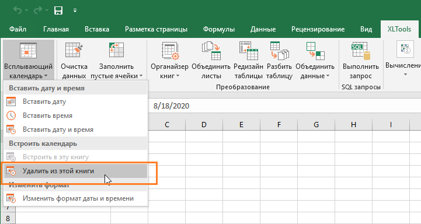This screenshot has width=421, height=224.
Task: Click the icon beside Вставить дату и время
Action: (x=11, y=129)
